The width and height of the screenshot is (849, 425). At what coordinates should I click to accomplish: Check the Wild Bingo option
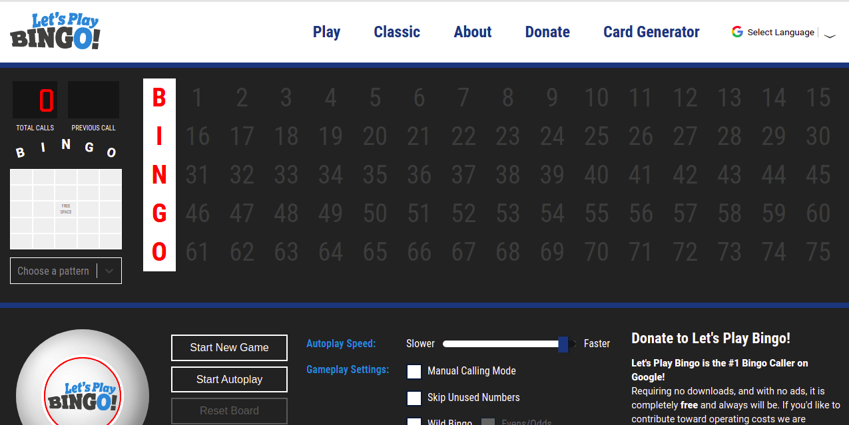pyautogui.click(x=414, y=422)
